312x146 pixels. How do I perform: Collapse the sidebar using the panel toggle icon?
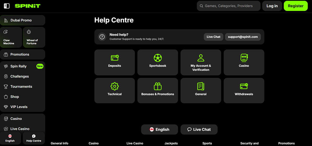(7, 6)
